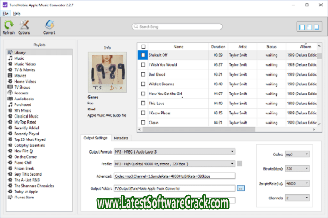Open the Profile quality dropdown
This screenshot has height=218, width=328.
pos(174,163)
